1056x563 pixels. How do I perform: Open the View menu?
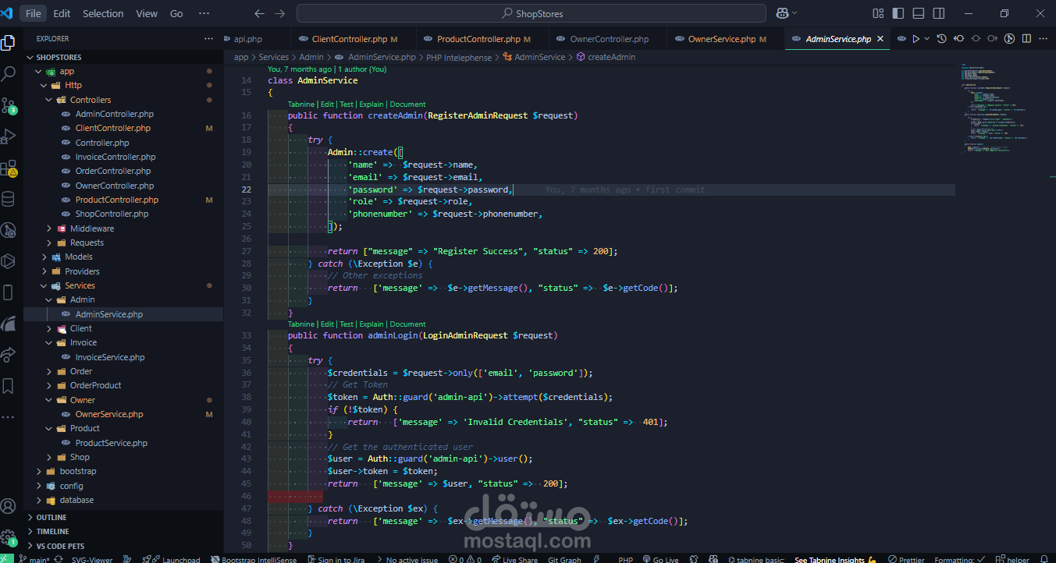pyautogui.click(x=147, y=13)
